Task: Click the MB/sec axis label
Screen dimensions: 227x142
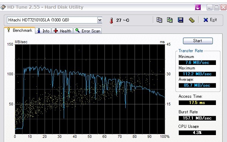Action: click(21, 42)
